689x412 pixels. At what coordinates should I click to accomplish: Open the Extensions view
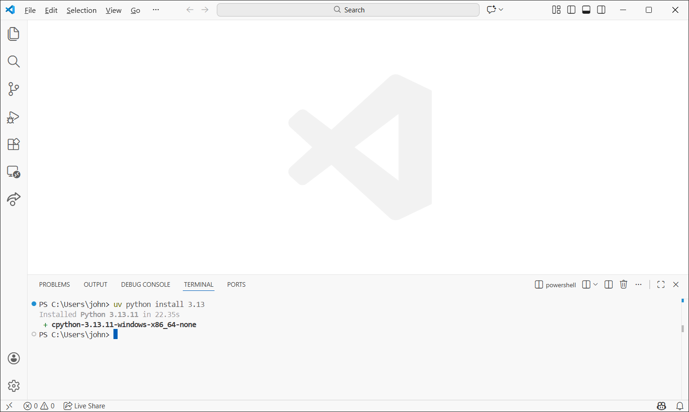13,144
